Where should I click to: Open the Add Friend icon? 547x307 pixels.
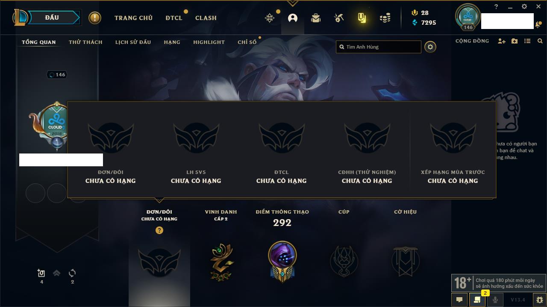click(x=502, y=41)
